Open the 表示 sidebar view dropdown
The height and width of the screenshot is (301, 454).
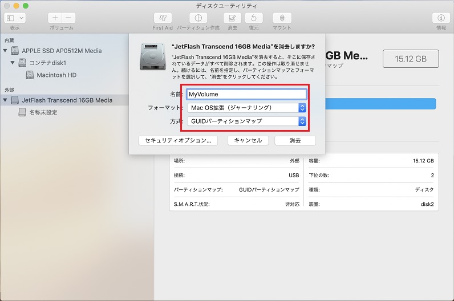click(x=15, y=18)
